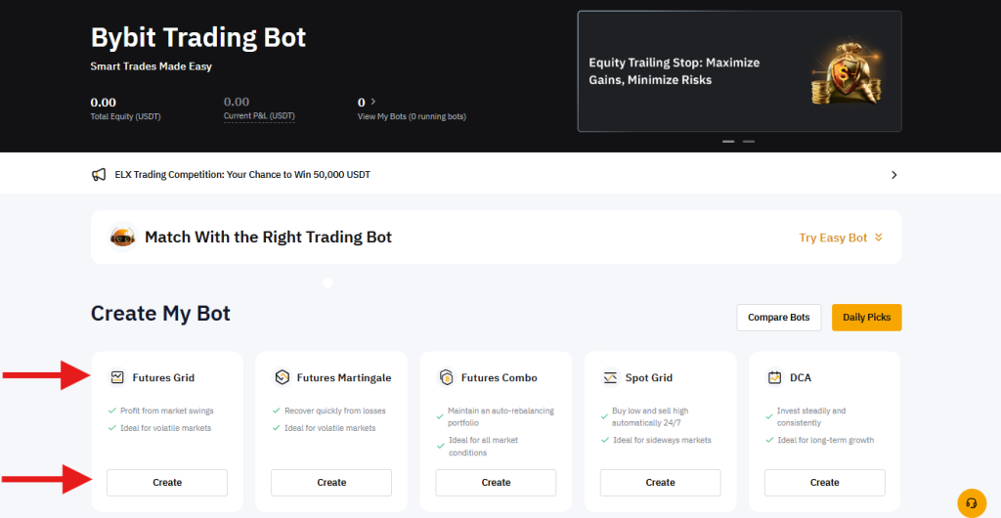Open the Compare Bots button
This screenshot has width=1001, height=518.
point(779,317)
